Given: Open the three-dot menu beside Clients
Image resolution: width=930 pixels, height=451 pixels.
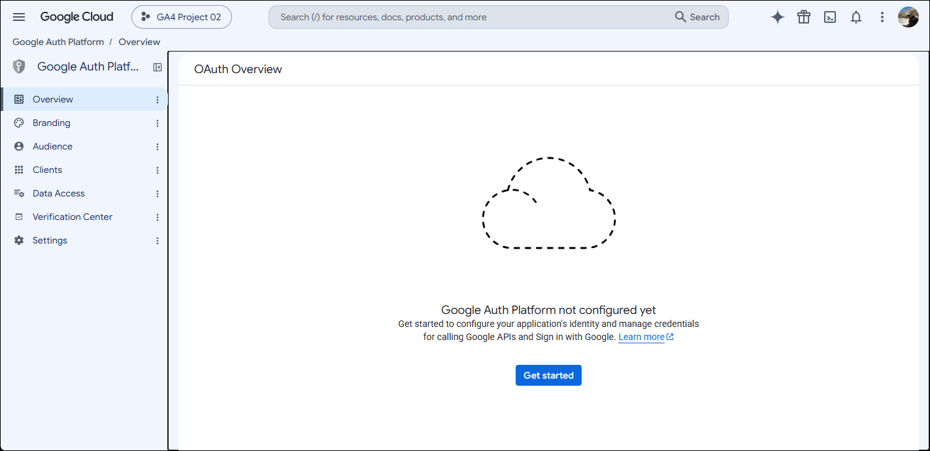Looking at the screenshot, I should pyautogui.click(x=158, y=170).
